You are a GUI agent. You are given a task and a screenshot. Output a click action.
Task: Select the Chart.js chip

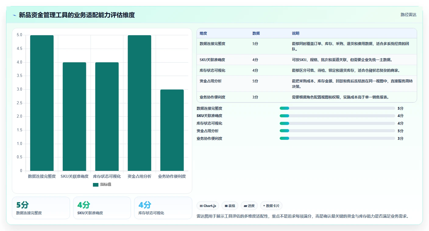[208, 206]
